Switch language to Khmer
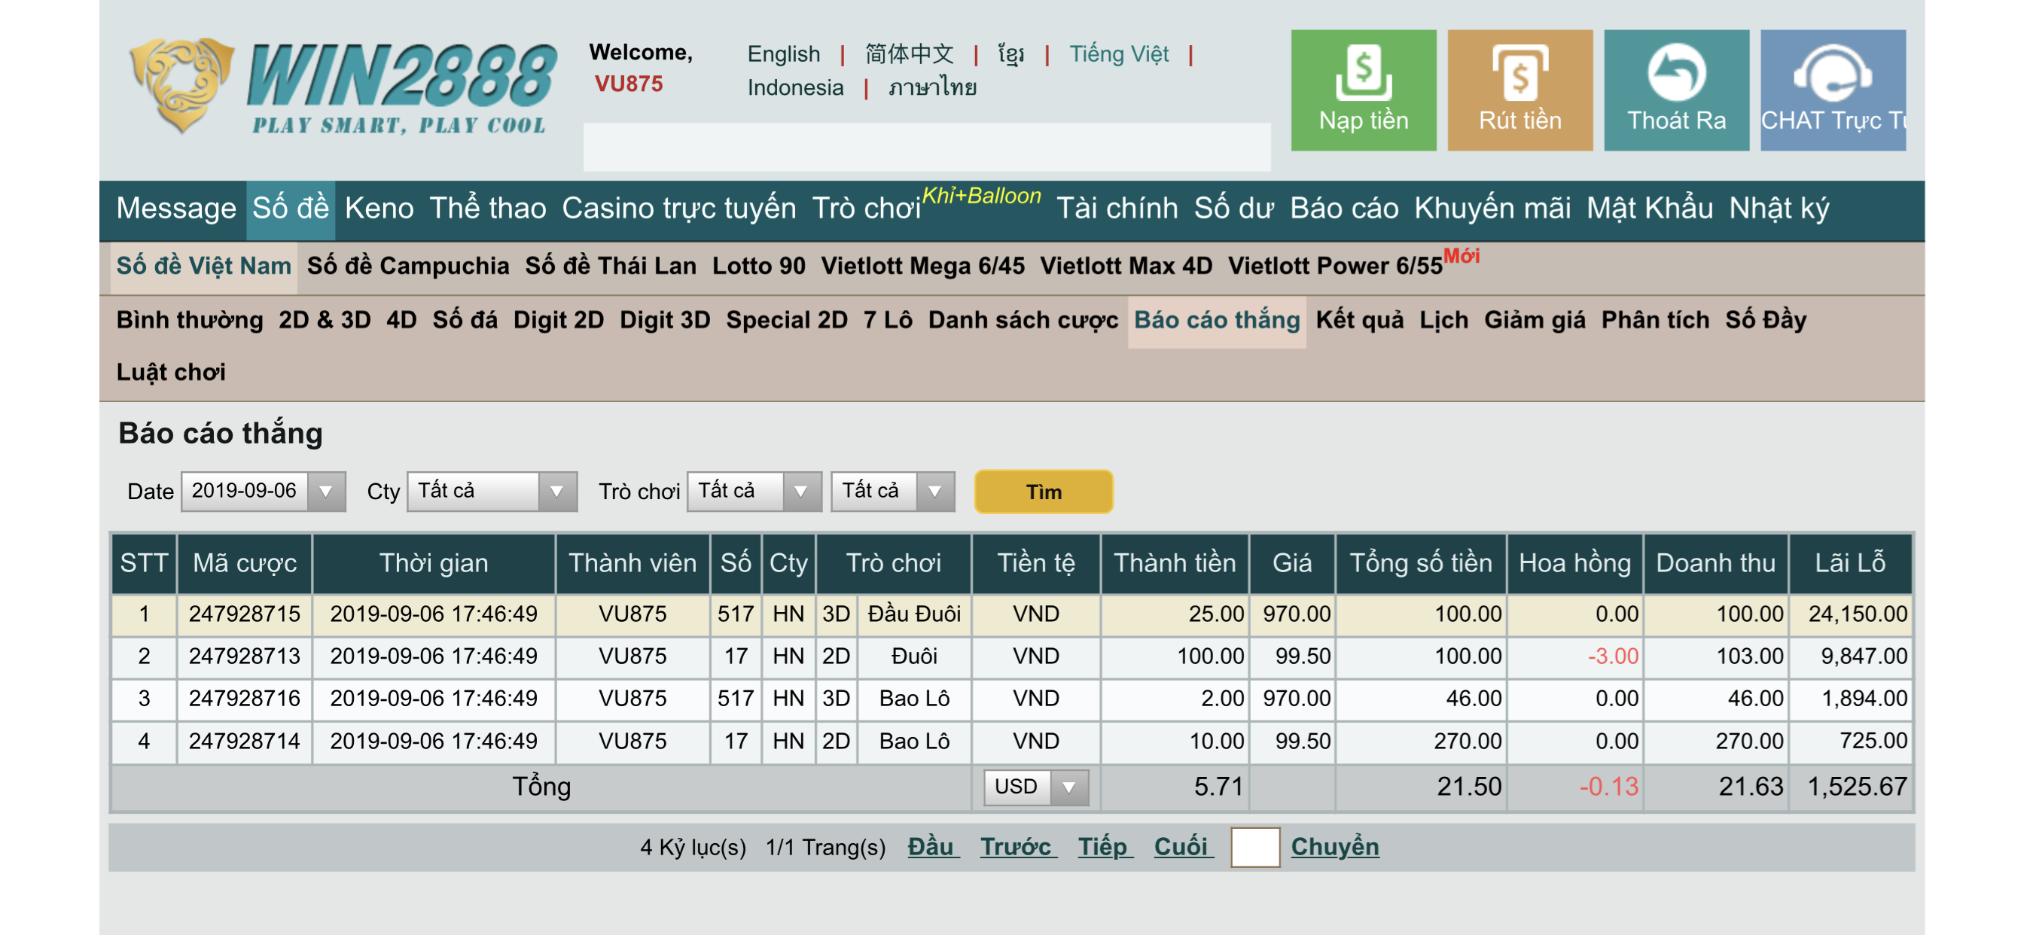2024x935 pixels. [x=1011, y=53]
